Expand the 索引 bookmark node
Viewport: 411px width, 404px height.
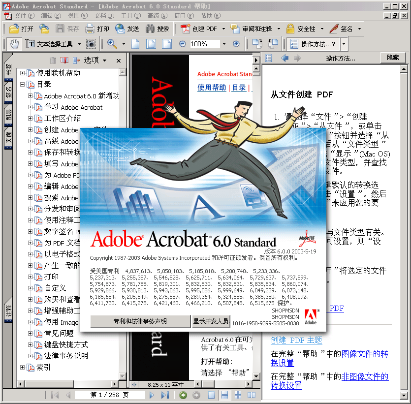pyautogui.click(x=22, y=367)
